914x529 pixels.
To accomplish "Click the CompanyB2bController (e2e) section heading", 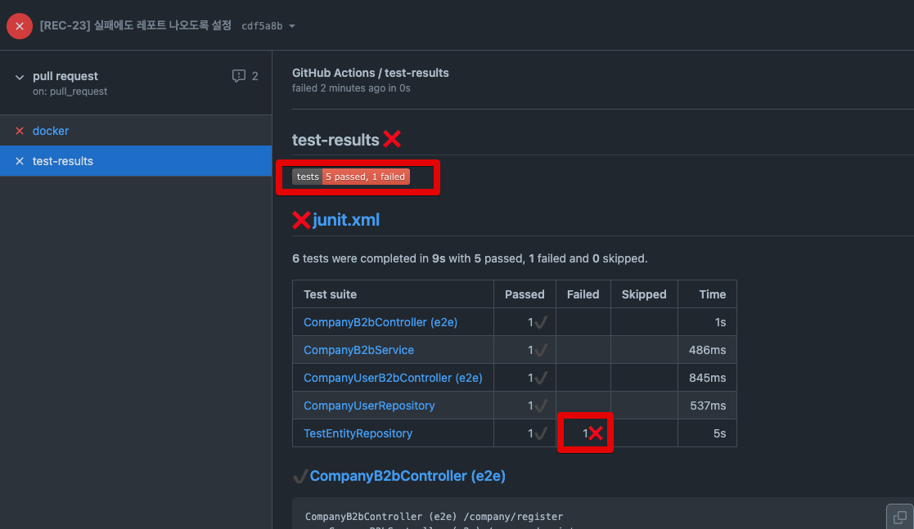I will (x=407, y=476).
